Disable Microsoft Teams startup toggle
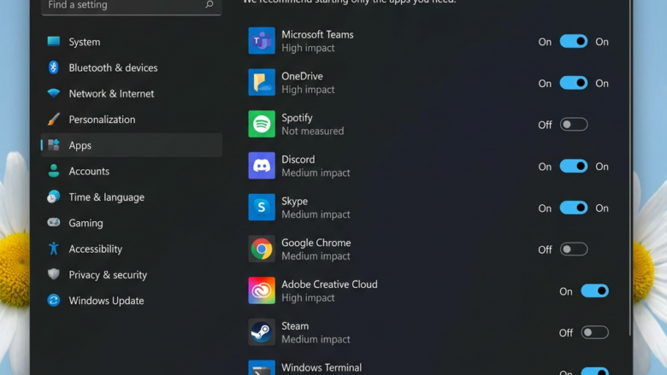Viewport: 667px width, 375px height. (x=574, y=41)
